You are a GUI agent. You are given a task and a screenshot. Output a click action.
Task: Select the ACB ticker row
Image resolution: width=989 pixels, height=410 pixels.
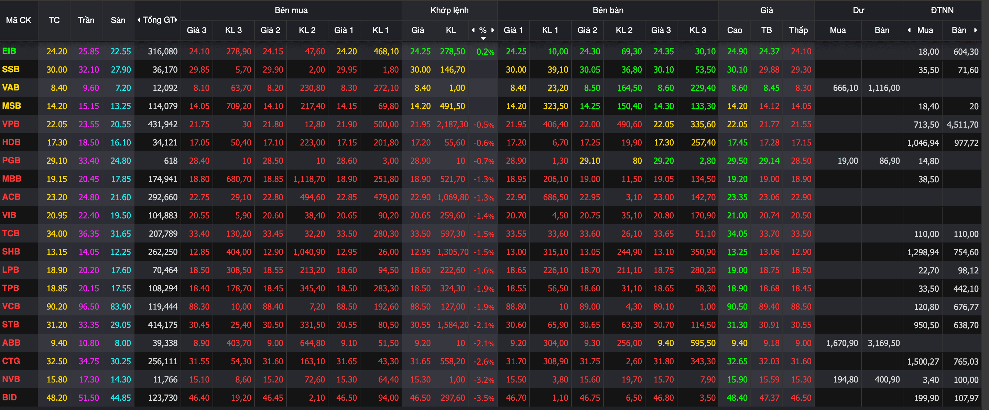pyautogui.click(x=491, y=197)
